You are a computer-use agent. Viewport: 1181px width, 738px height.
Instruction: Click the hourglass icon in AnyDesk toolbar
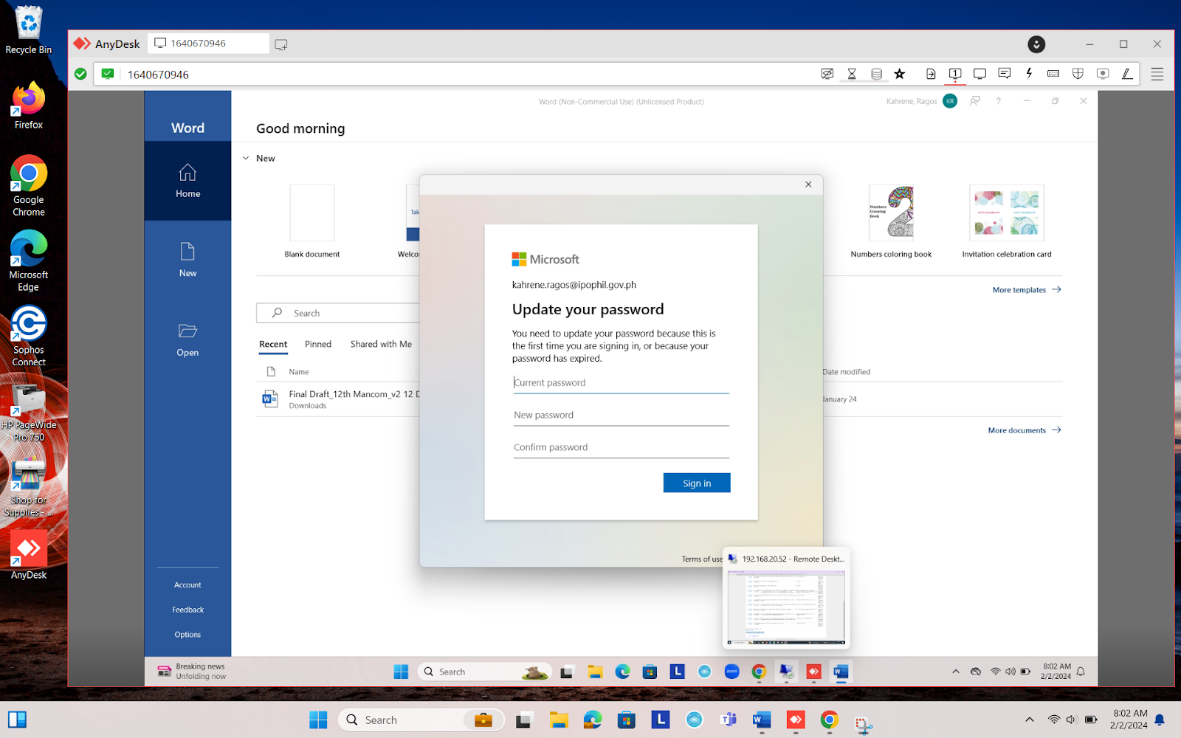coord(852,74)
